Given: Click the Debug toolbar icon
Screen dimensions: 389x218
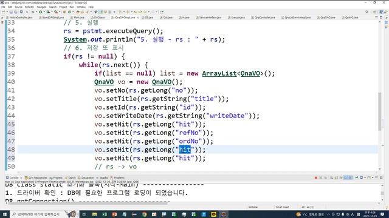Looking at the screenshot, I should [x=33, y=12].
